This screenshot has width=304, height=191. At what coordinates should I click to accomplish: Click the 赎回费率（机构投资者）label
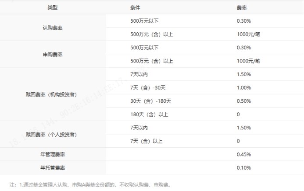point(52,94)
